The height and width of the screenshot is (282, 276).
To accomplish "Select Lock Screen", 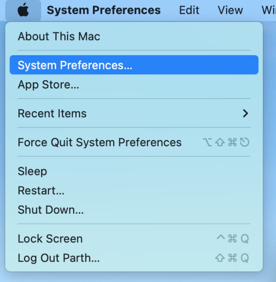I will [x=50, y=239].
